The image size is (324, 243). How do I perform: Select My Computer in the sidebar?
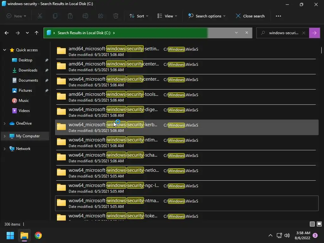click(28, 136)
